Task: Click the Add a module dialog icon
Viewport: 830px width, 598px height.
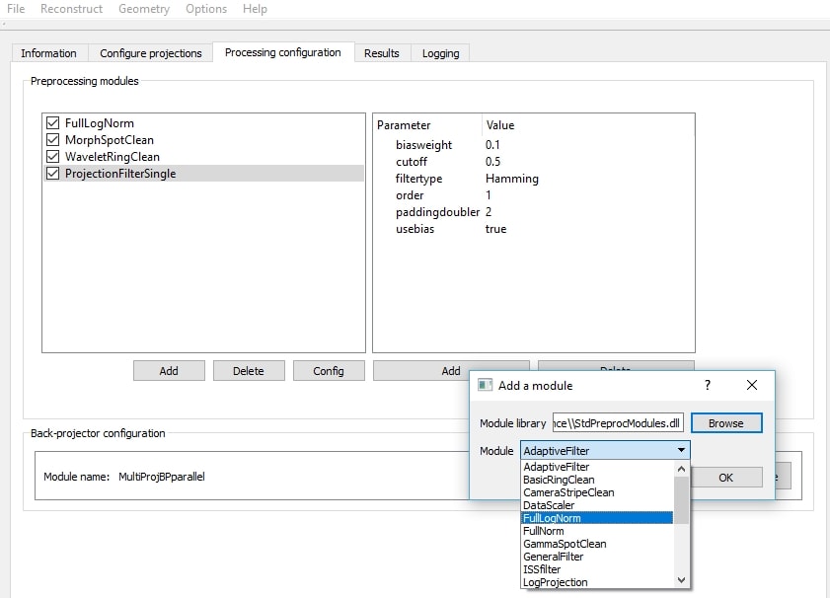Action: [485, 385]
